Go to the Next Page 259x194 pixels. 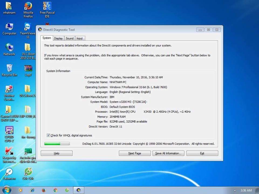point(135,153)
